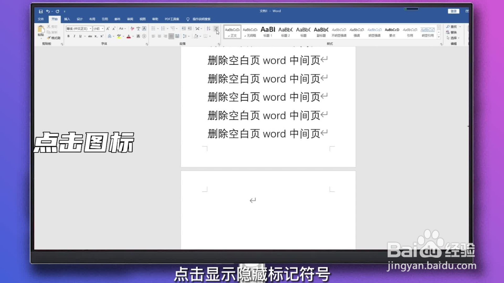Enable strikethrough formatting
Image resolution: width=504 pixels, height=283 pixels.
point(90,36)
